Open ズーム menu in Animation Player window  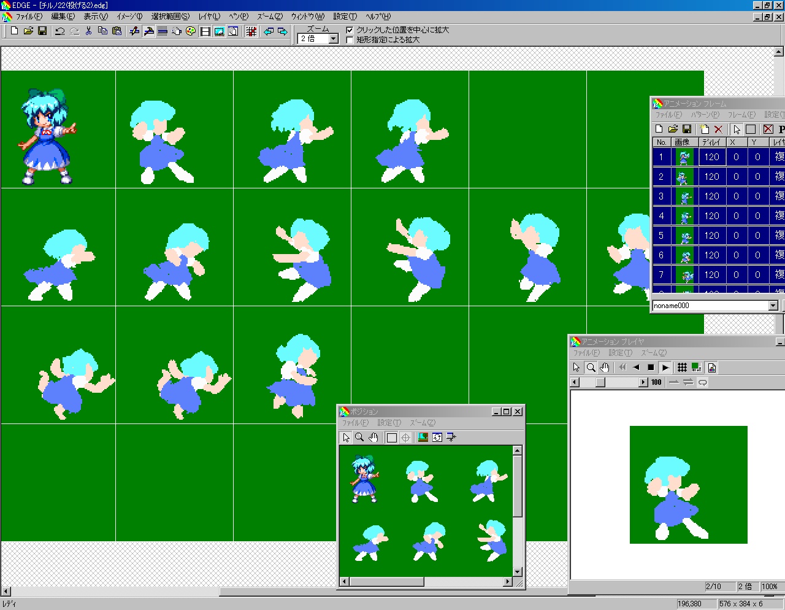653,353
